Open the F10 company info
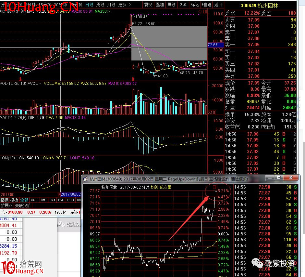The image size is (305, 277). click(183, 5)
